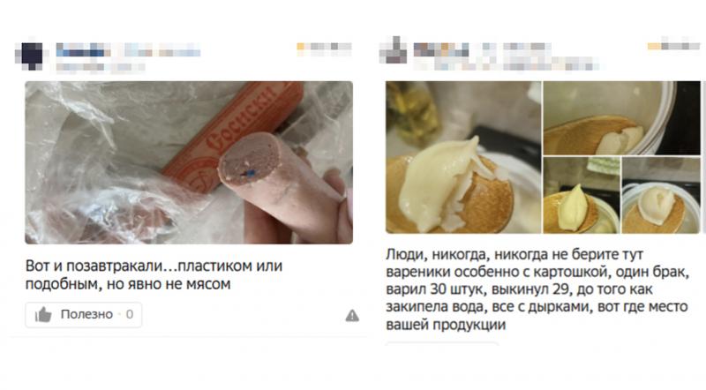Click the 'Люди, никогда' vareniki review text
706x390 pixels.
(x=537, y=289)
